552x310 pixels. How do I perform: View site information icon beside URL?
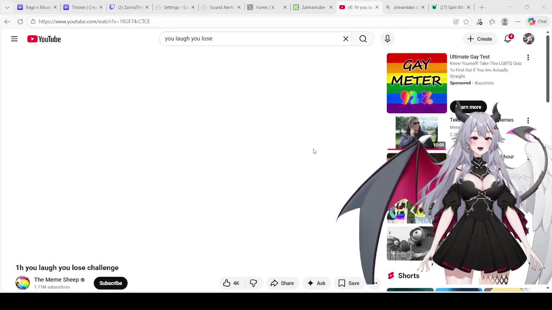tap(33, 22)
